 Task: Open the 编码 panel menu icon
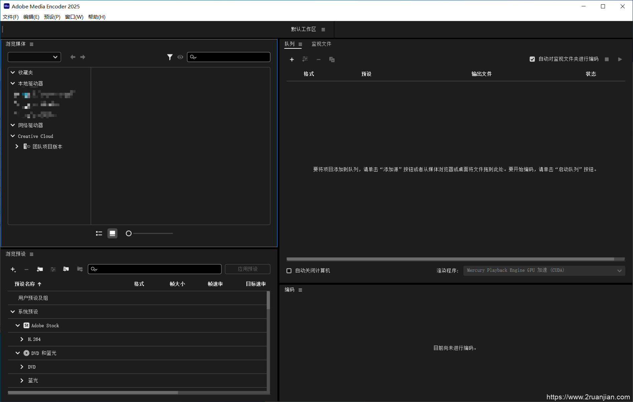tap(300, 290)
